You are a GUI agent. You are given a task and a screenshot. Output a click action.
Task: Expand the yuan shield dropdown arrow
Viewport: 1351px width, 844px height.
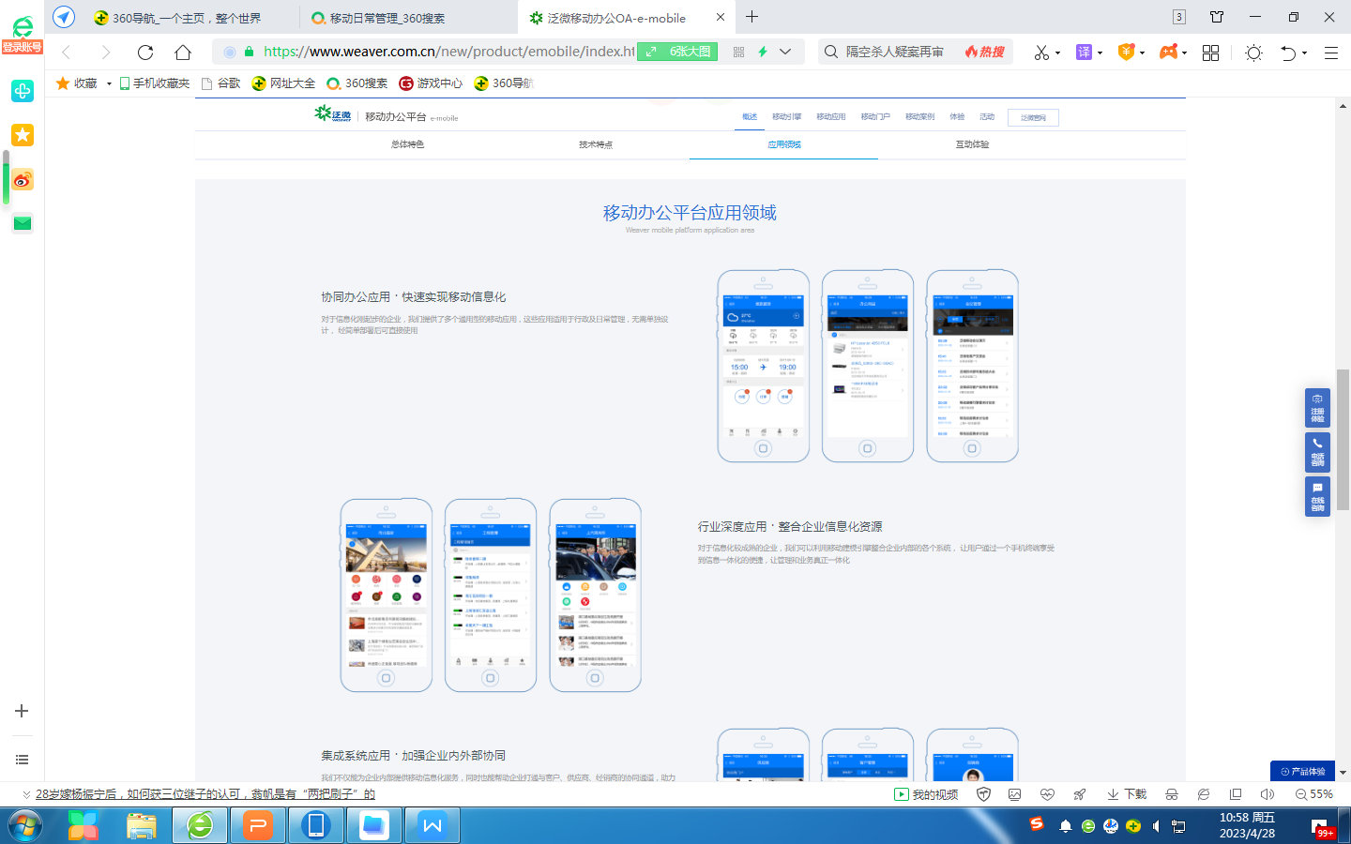pyautogui.click(x=1142, y=53)
